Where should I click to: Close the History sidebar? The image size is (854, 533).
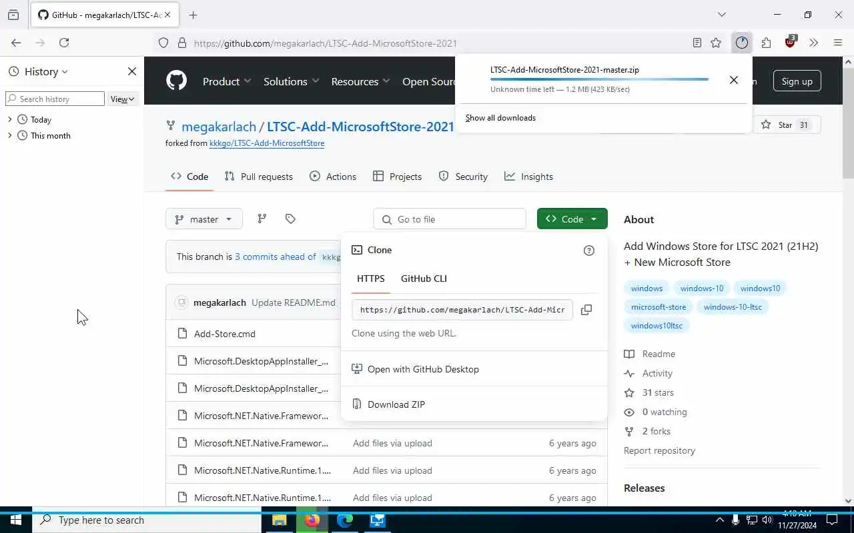coord(132,71)
